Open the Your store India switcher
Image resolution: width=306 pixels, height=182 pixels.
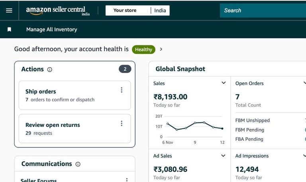tap(137, 10)
